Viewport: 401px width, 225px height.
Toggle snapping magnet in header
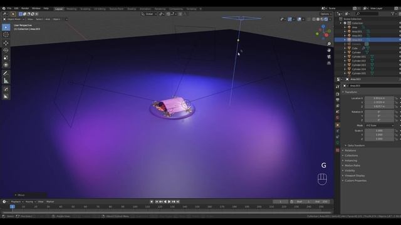click(169, 14)
